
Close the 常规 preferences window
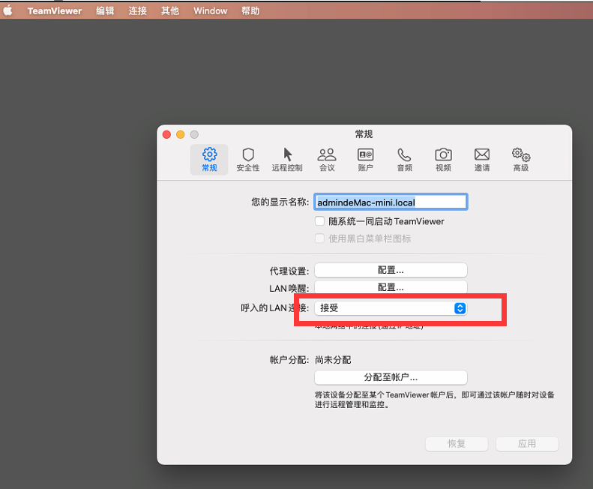coord(166,134)
